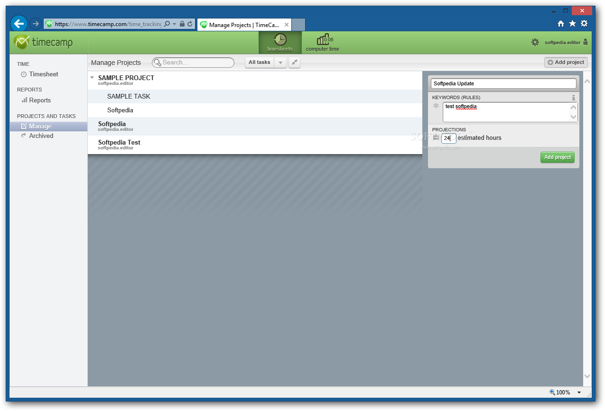Select the Softpedia Test project row
The width and height of the screenshot is (605, 411).
click(255, 145)
